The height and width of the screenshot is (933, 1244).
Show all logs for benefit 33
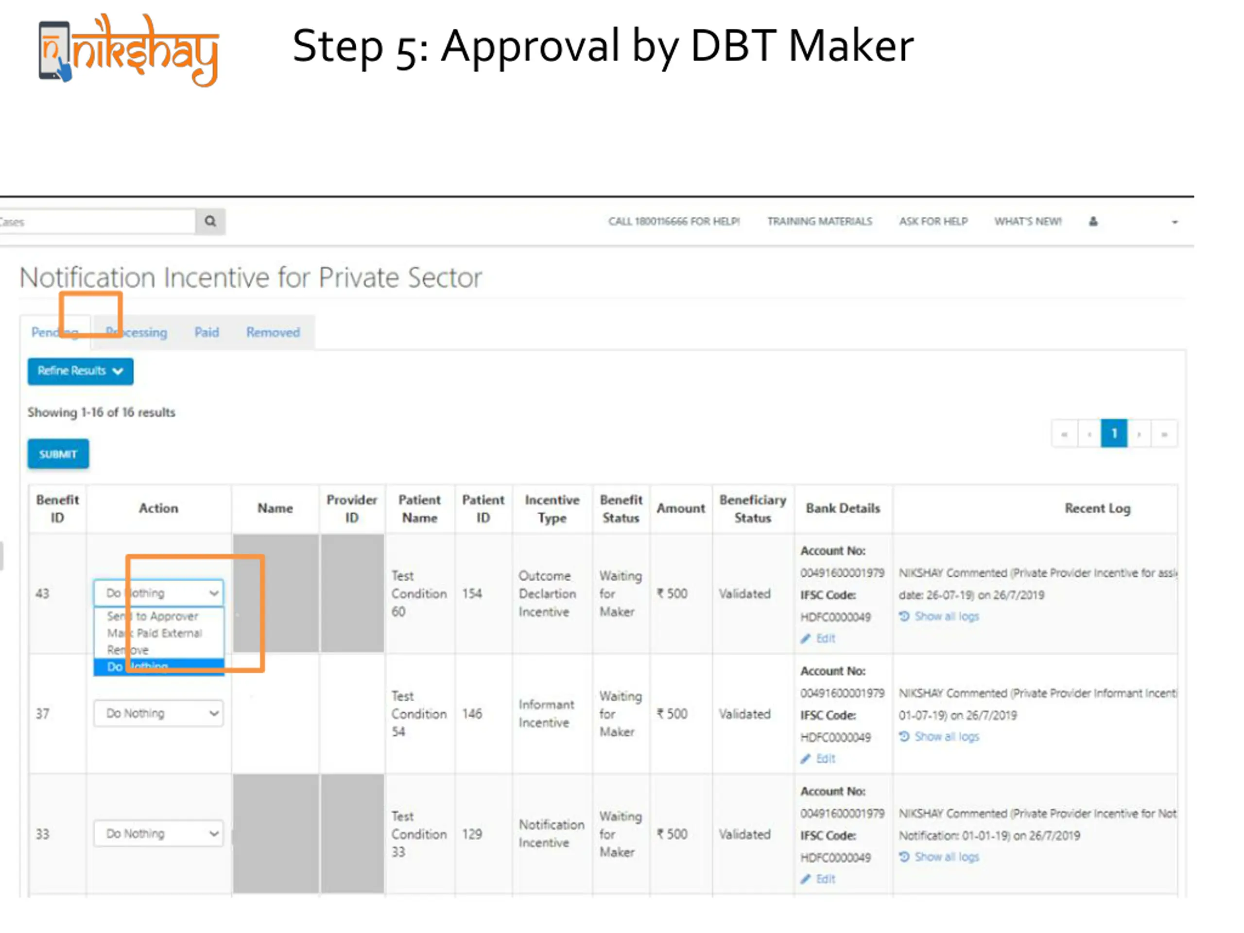click(939, 857)
